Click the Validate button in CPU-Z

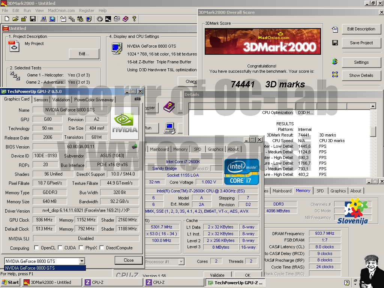[217, 275]
